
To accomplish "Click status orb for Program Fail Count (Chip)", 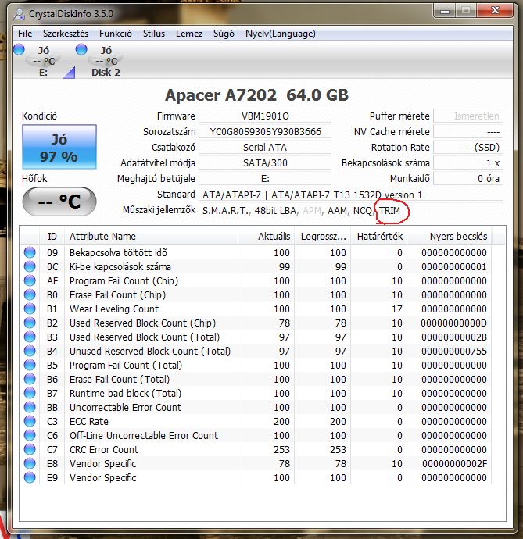I will (30, 280).
